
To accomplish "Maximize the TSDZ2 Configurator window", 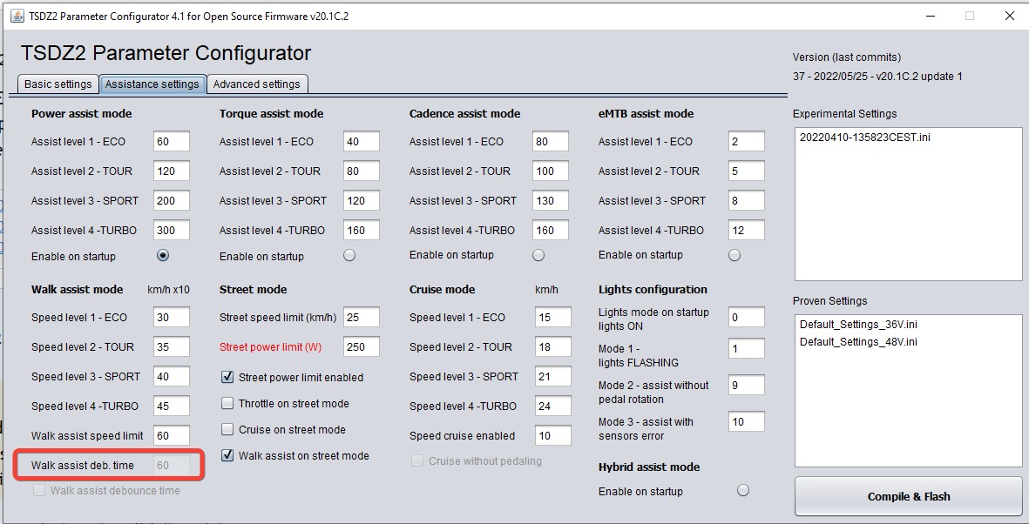I will coord(970,16).
